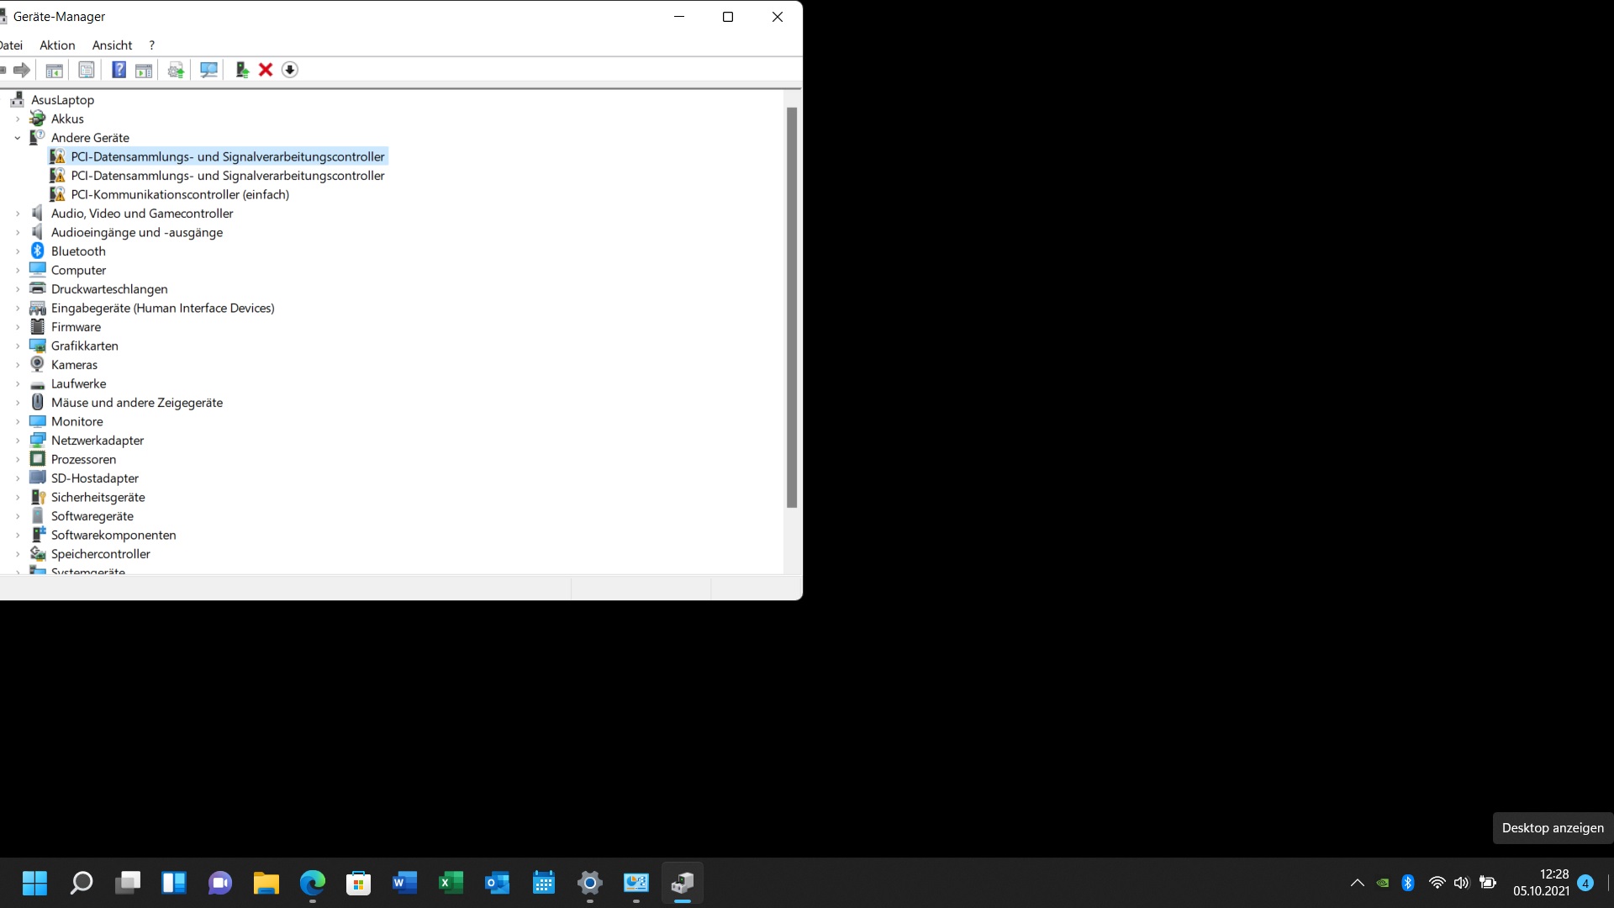1614x908 pixels.
Task: Open the Aktion menu
Action: click(57, 45)
